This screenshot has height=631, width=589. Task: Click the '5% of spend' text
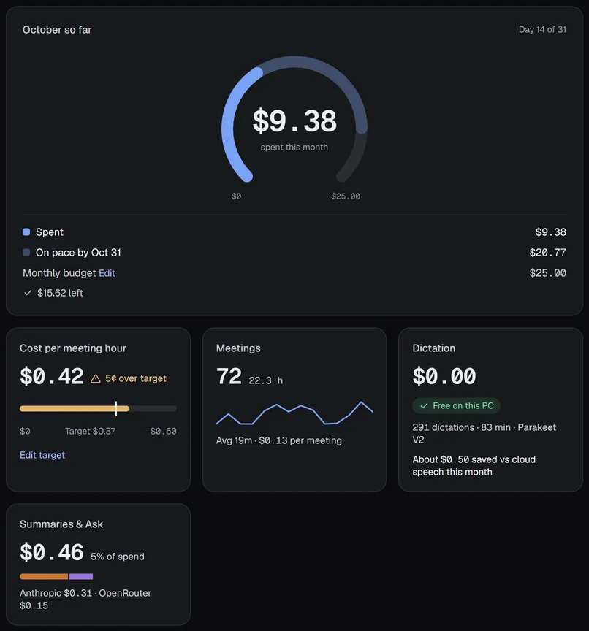(118, 557)
